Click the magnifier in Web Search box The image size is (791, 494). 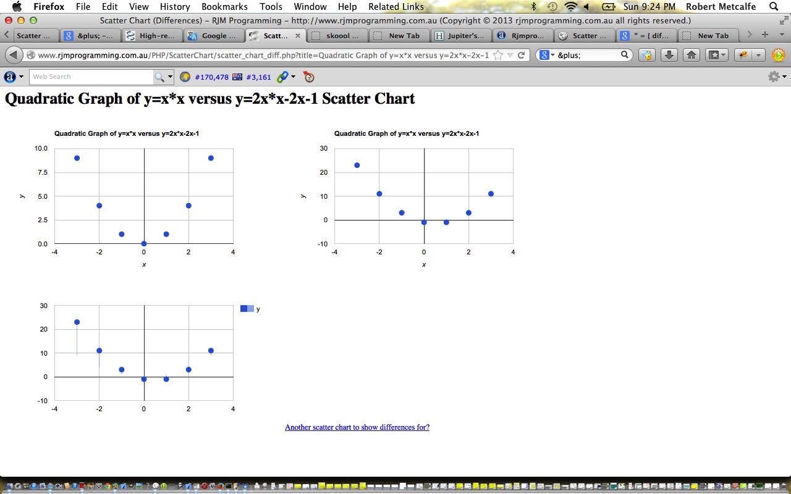pos(159,77)
